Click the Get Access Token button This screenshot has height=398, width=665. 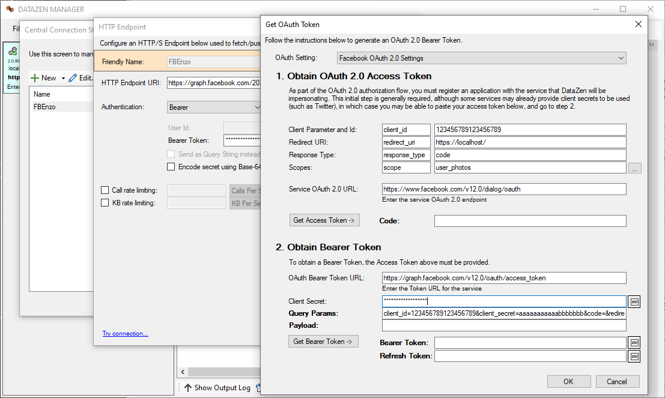[x=324, y=220]
